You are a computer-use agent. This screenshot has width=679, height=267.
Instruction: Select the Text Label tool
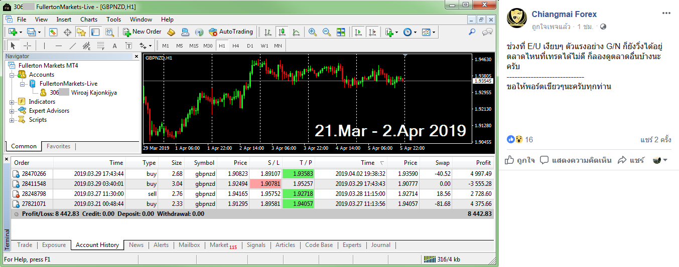(128, 46)
